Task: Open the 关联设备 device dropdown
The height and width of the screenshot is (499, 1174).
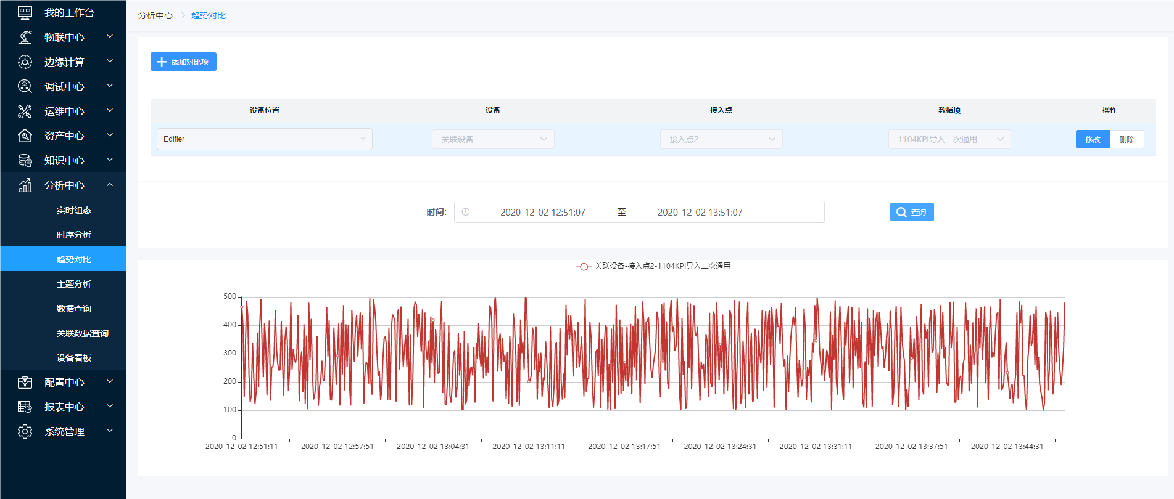Action: pyautogui.click(x=493, y=139)
